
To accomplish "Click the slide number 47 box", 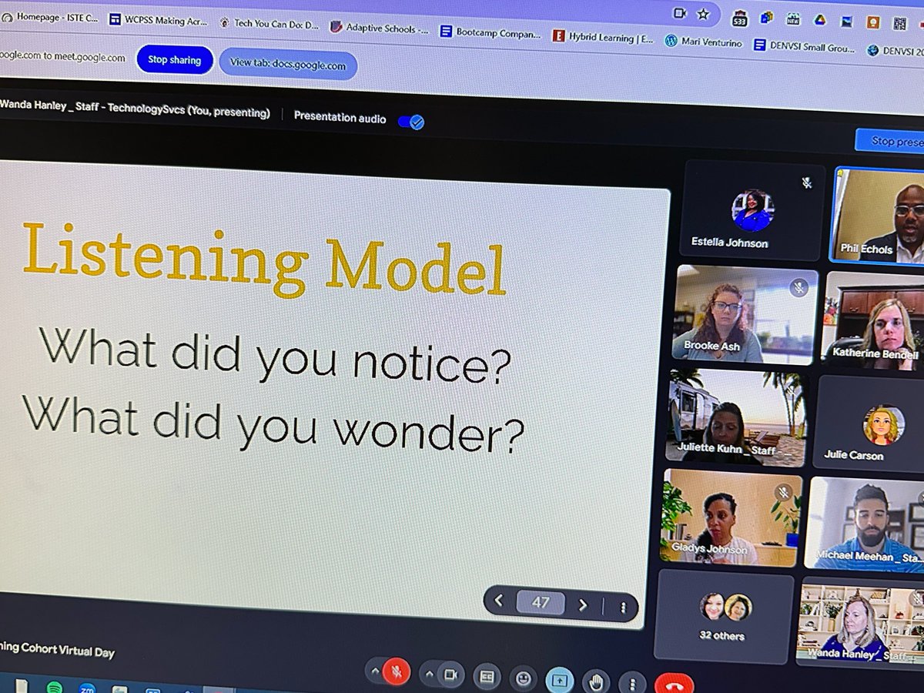I will pos(541,603).
